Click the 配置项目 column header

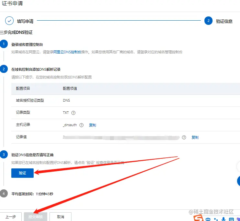tap(23, 88)
